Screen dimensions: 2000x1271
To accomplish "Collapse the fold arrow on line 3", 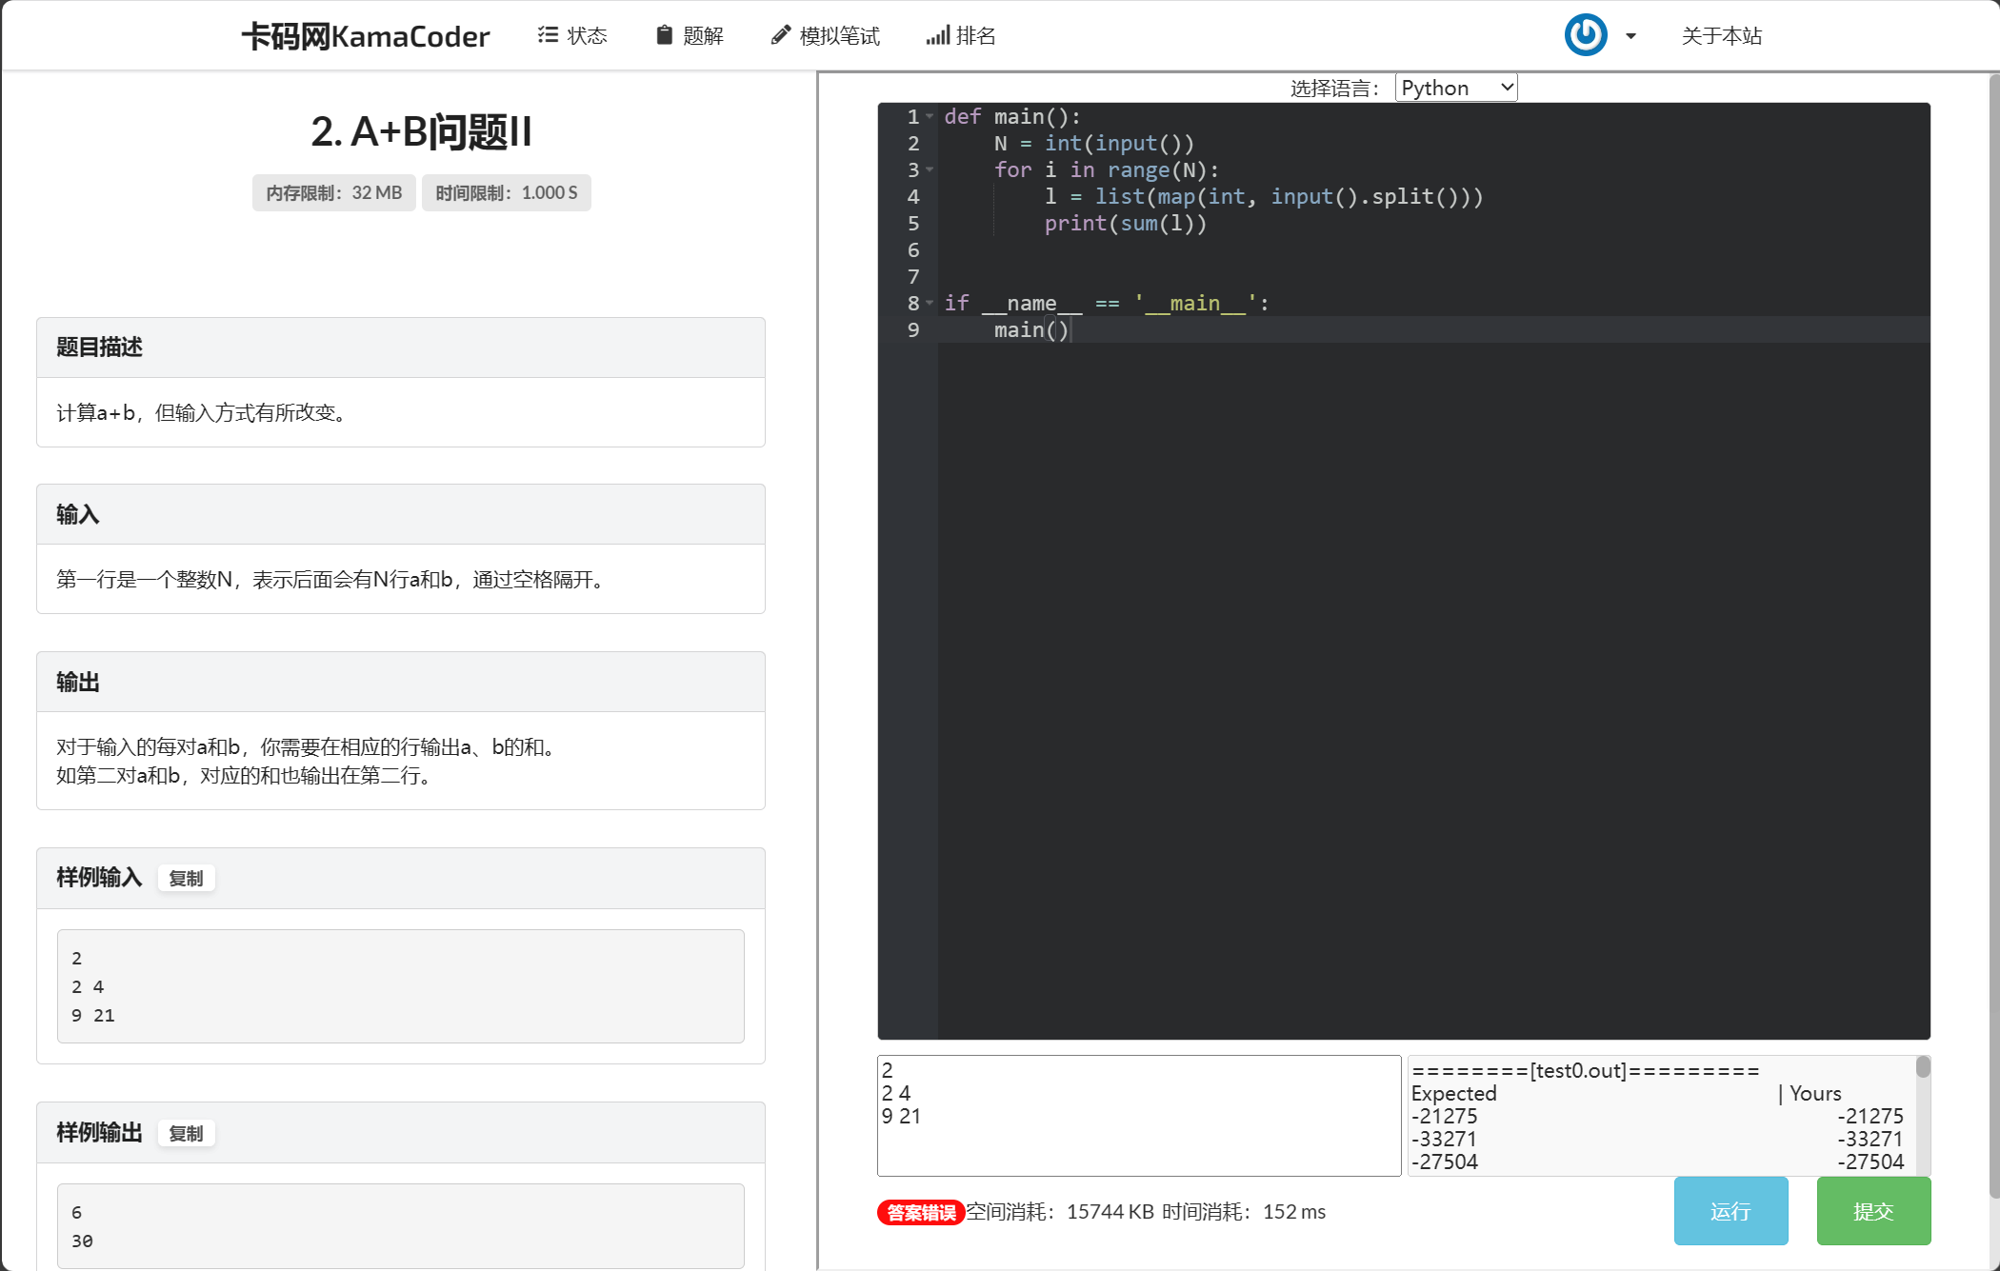I will pos(930,171).
